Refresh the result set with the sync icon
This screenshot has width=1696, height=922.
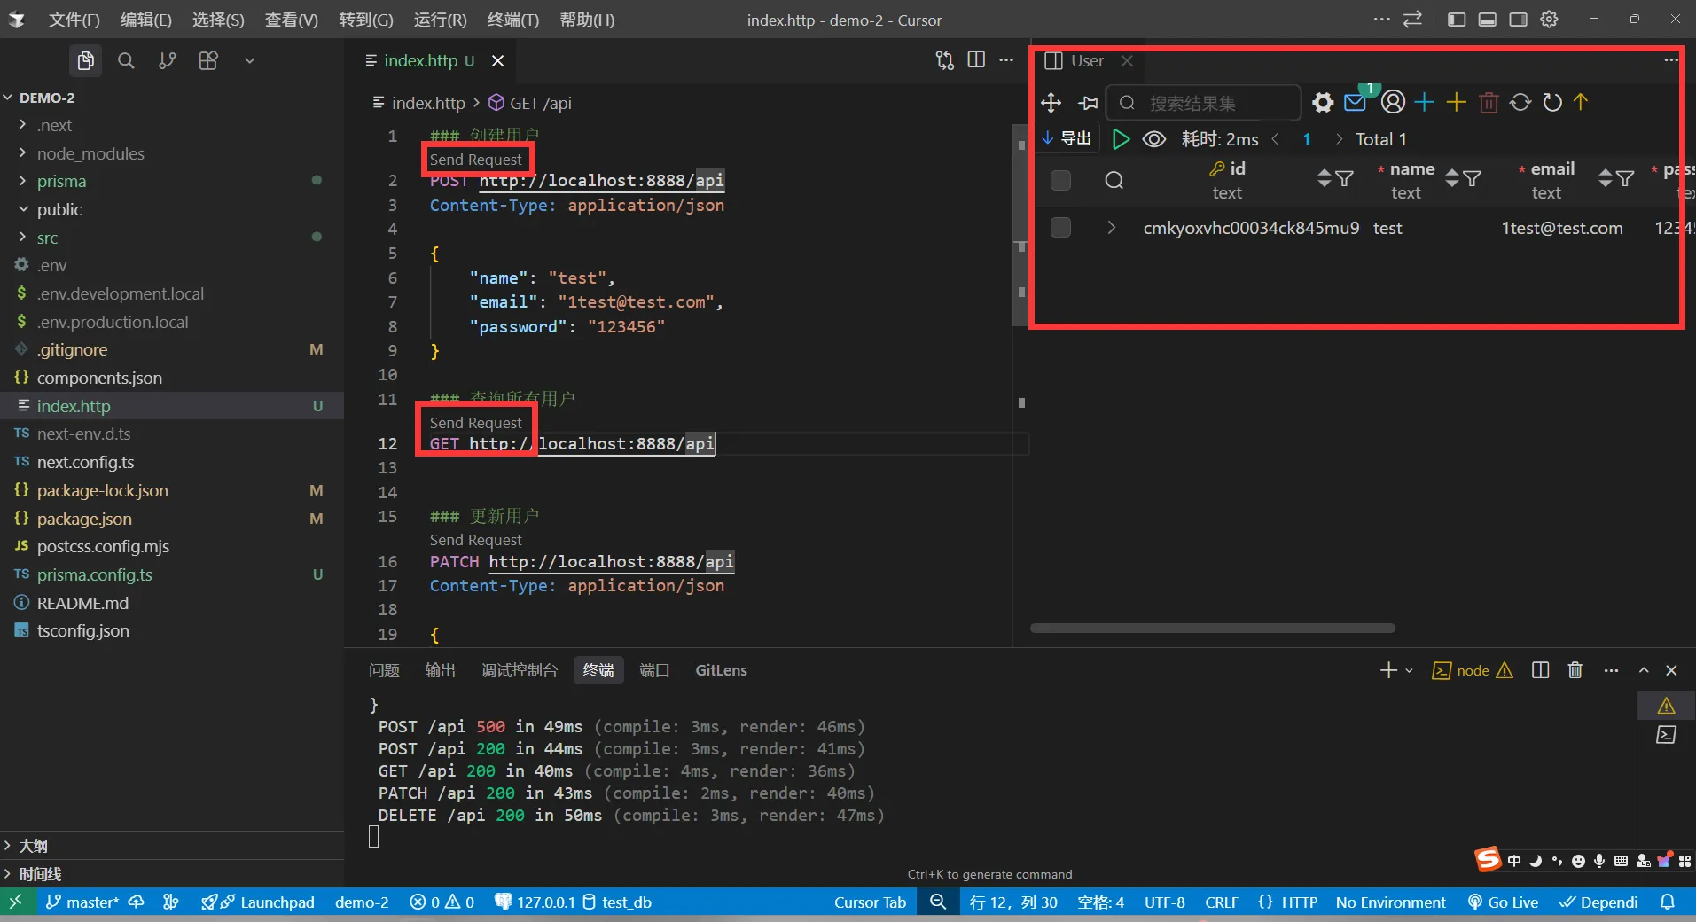coord(1520,103)
